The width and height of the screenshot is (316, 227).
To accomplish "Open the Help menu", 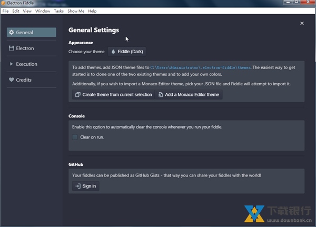I will [x=92, y=11].
